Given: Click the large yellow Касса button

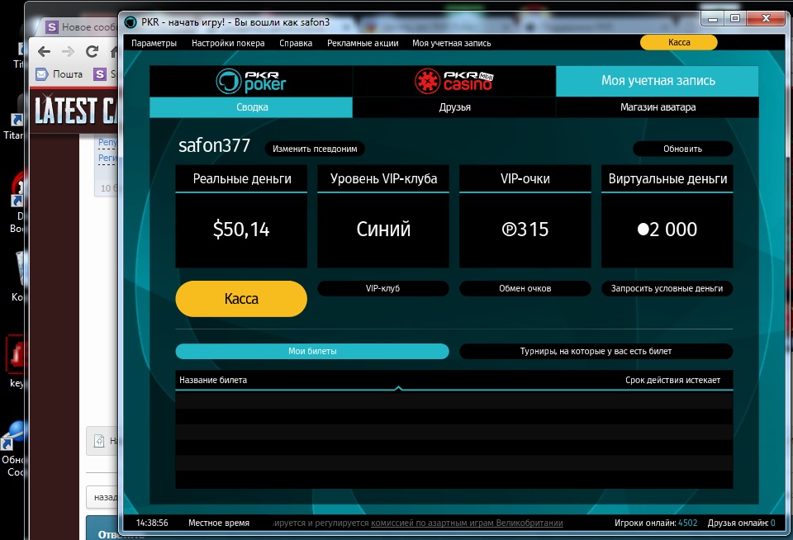Looking at the screenshot, I should (x=241, y=299).
